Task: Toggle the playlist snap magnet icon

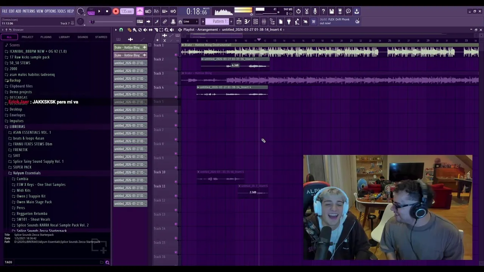Action: coord(121,30)
